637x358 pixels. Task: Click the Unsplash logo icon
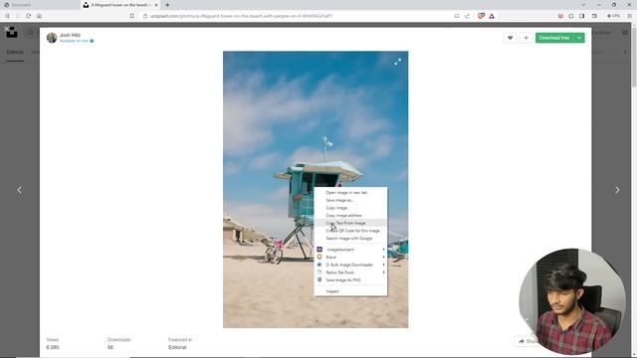pos(12,32)
